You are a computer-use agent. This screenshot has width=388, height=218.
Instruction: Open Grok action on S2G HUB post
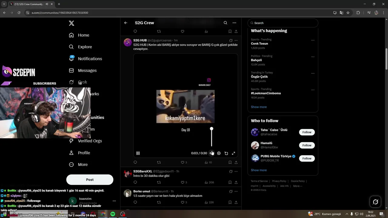tap(231, 40)
